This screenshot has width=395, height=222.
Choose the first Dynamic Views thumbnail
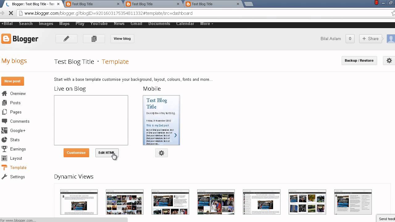pos(79,202)
